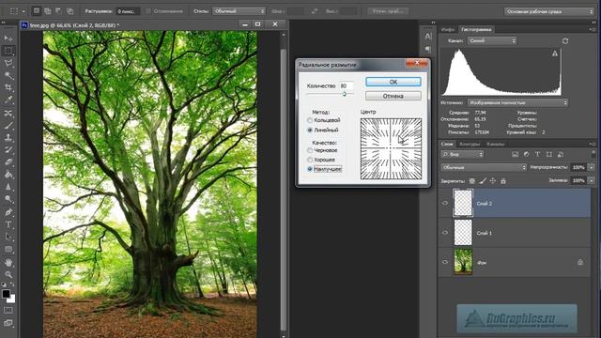Lock image pixels with brush icon
Image resolution: width=601 pixels, height=338 pixels.
(x=483, y=180)
